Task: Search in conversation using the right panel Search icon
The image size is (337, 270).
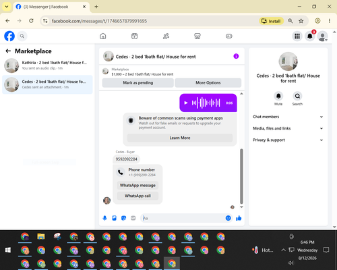Action: click(297, 96)
